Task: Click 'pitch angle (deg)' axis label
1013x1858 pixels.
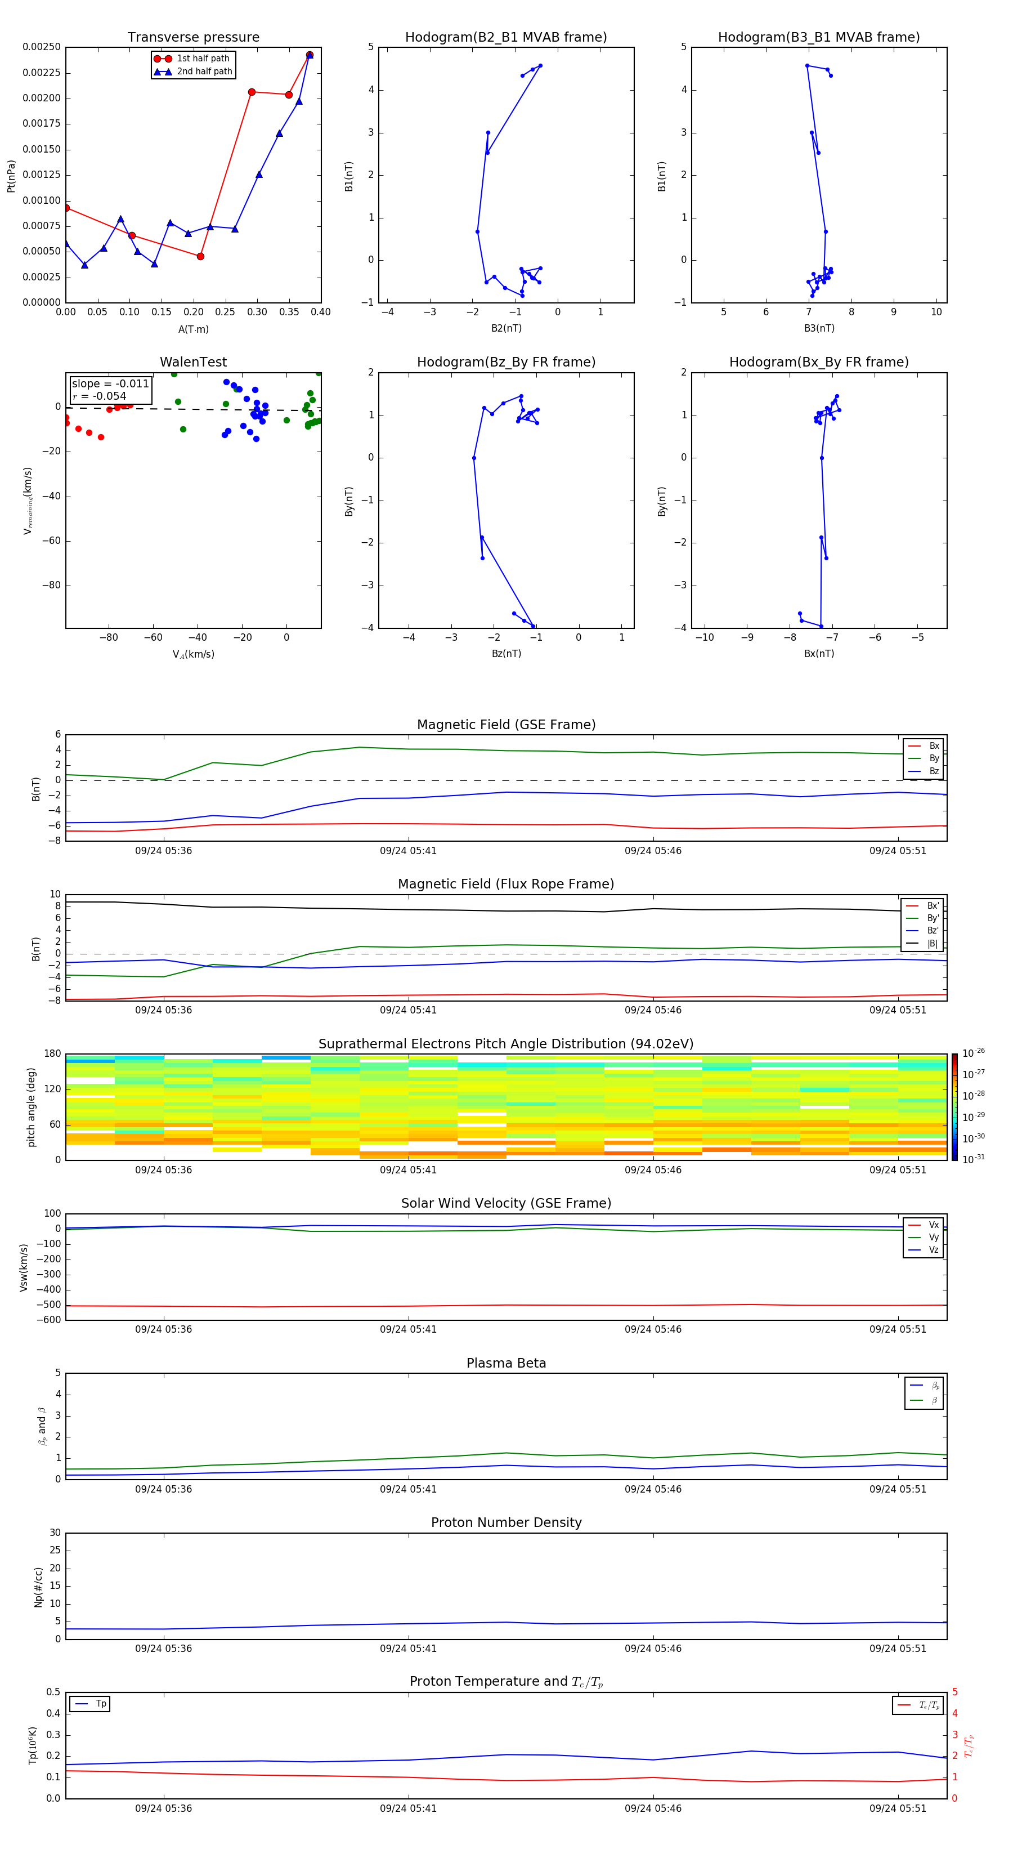Action: coord(31,1107)
